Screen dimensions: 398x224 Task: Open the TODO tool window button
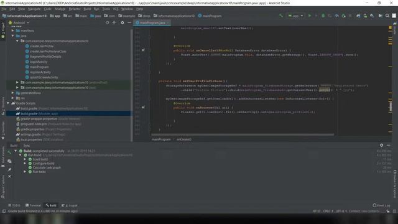tap(14, 205)
